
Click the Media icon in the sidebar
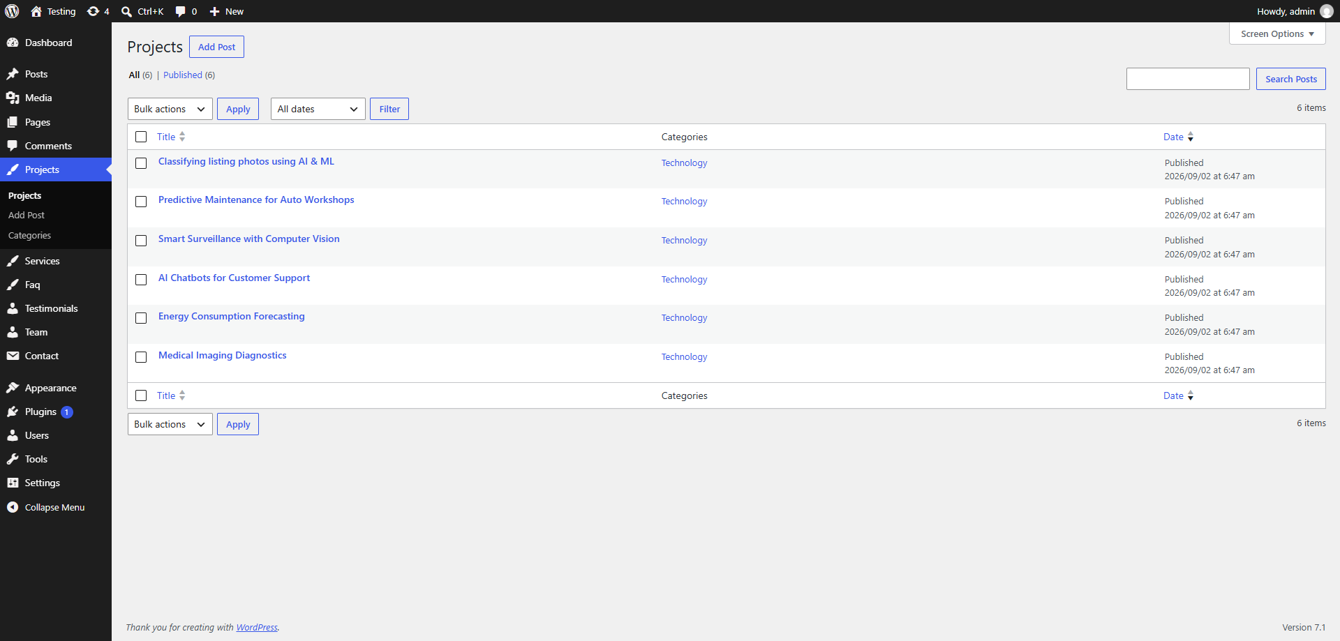pos(13,98)
